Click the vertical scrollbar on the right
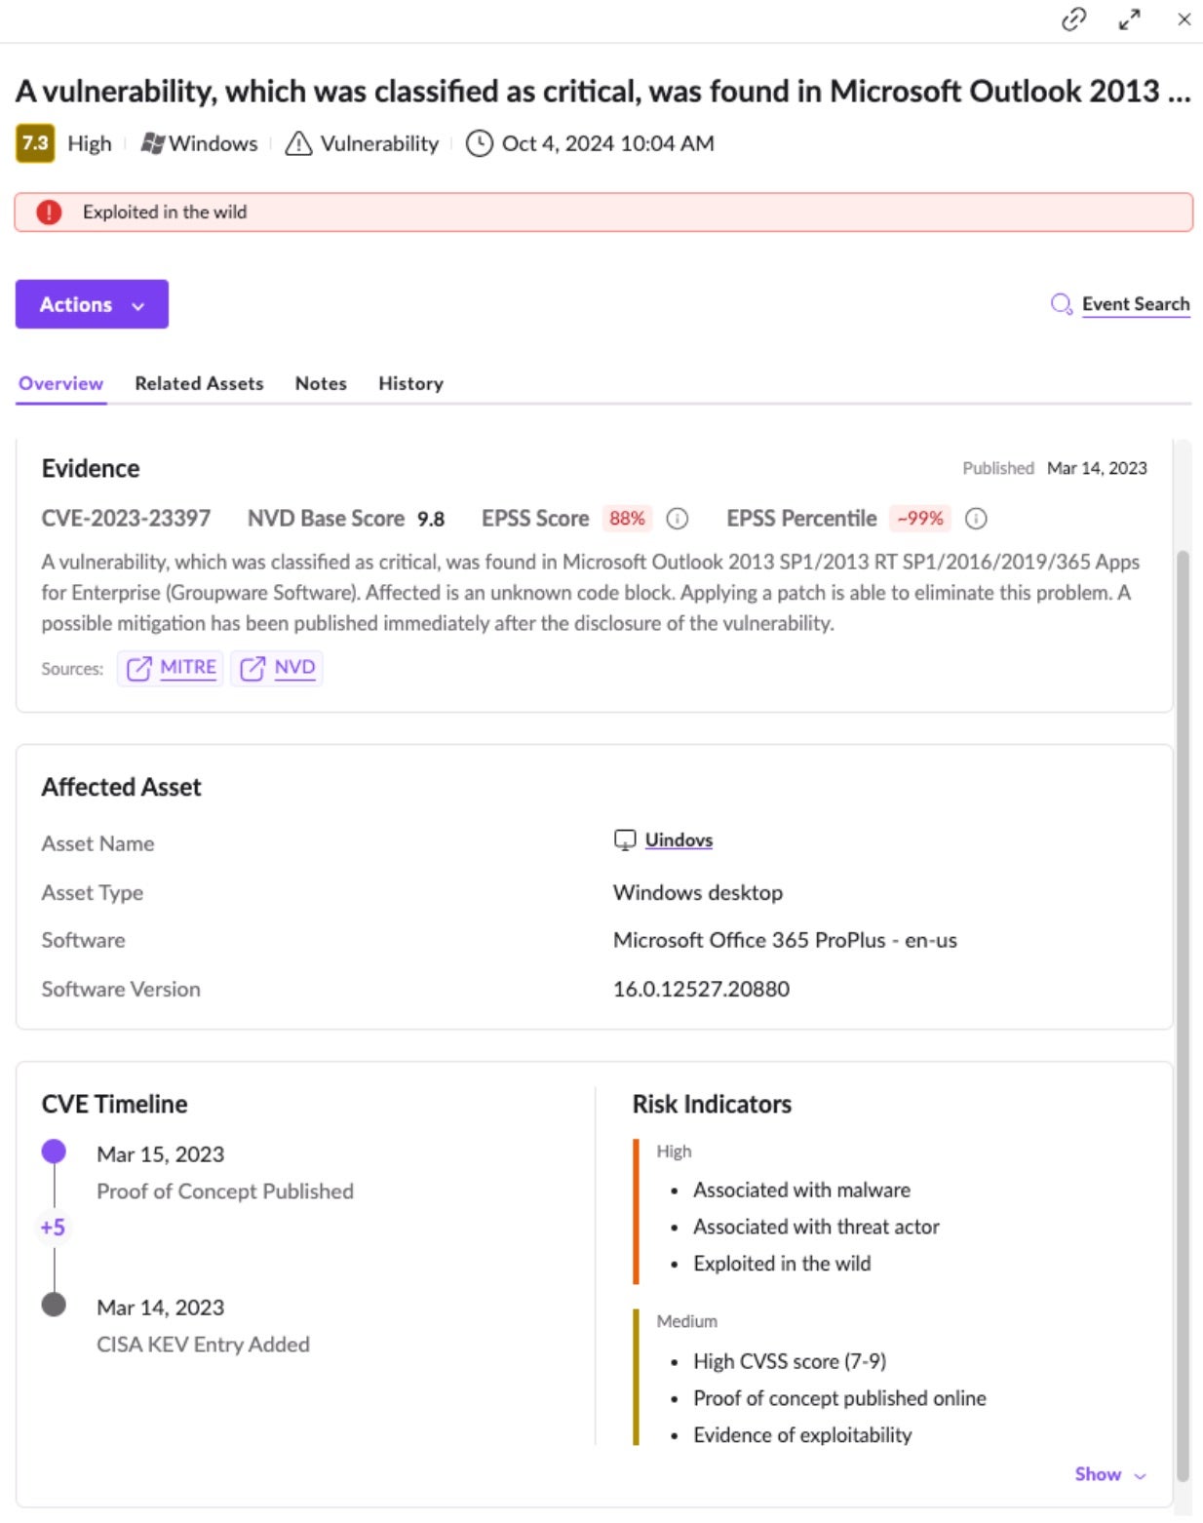 click(x=1183, y=975)
